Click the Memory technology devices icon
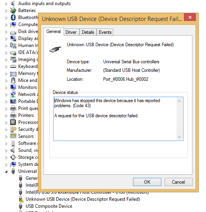The height and width of the screenshot is (212, 206). pos(13,74)
